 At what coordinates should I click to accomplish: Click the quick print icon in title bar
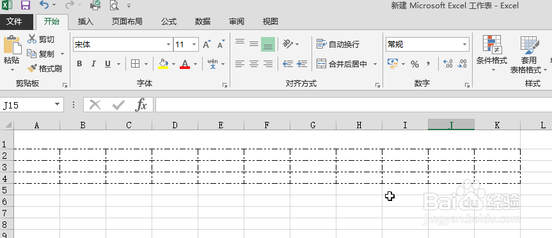click(95, 5)
